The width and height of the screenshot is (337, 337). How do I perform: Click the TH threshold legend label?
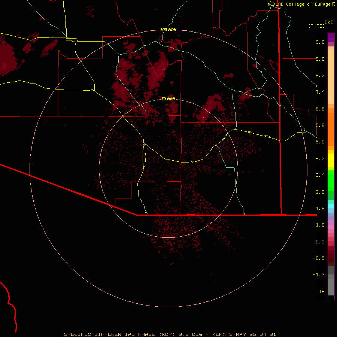pos(322,292)
